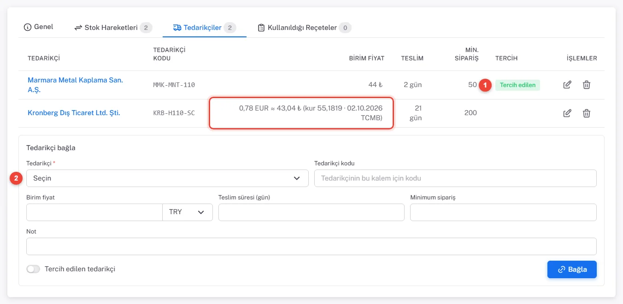Viewport: 623px width, 304px height.
Task: Delete the Marmara Metal Kaplama supplier row
Action: tap(586, 85)
